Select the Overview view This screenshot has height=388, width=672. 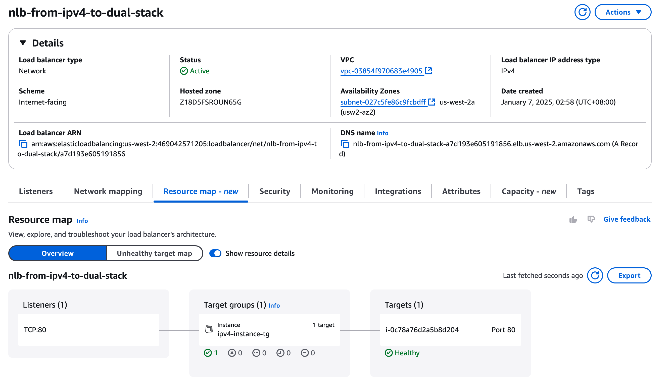(x=58, y=253)
